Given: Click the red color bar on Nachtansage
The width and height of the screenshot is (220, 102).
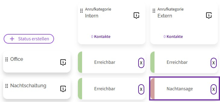Looking at the screenshot, I should [153, 89].
